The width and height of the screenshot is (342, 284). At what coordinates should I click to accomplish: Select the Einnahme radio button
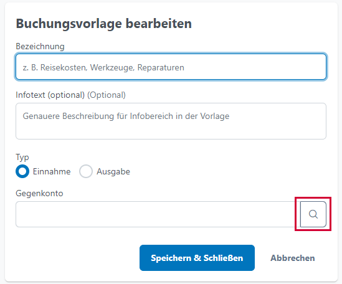click(x=22, y=171)
